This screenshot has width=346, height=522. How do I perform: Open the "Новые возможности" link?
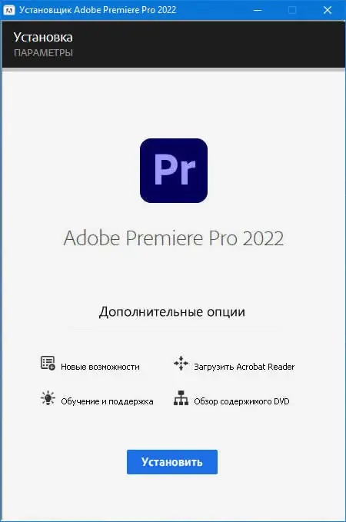tap(100, 367)
